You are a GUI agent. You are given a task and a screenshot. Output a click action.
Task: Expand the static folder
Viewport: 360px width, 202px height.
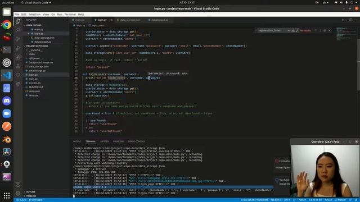pos(32,54)
